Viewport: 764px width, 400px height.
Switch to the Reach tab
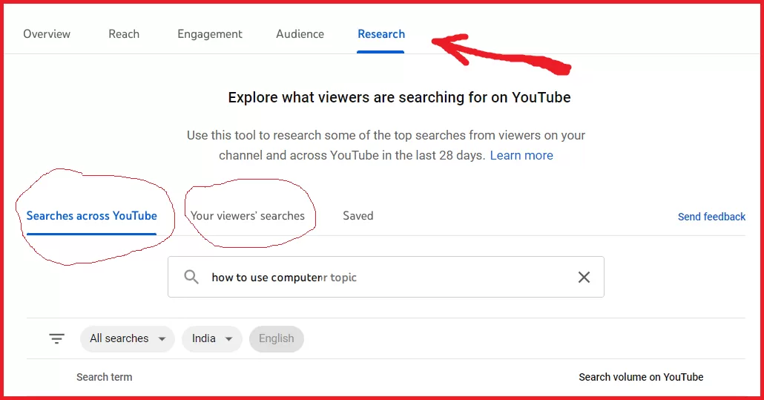pos(124,34)
